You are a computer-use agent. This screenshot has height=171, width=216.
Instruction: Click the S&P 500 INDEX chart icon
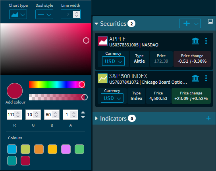coord(102,78)
